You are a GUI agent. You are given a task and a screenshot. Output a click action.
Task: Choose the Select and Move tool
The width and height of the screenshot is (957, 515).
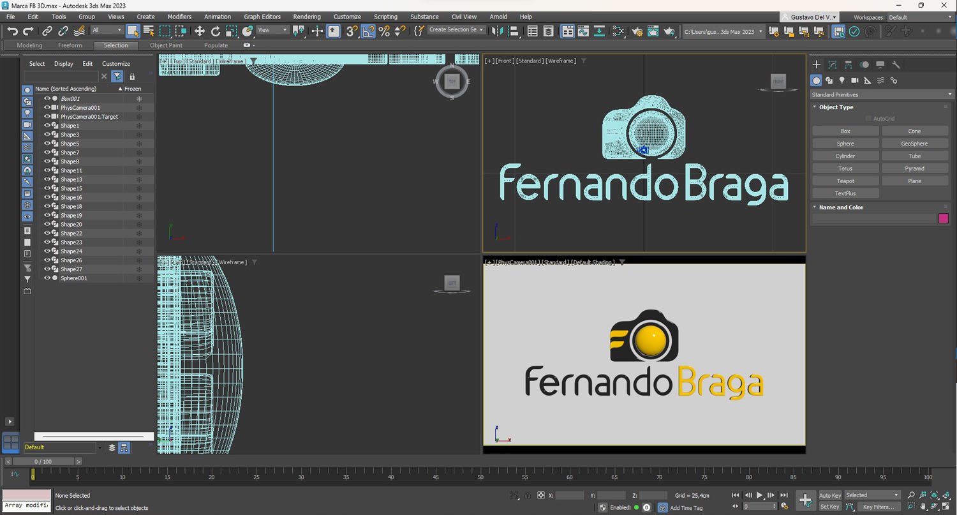pos(200,31)
